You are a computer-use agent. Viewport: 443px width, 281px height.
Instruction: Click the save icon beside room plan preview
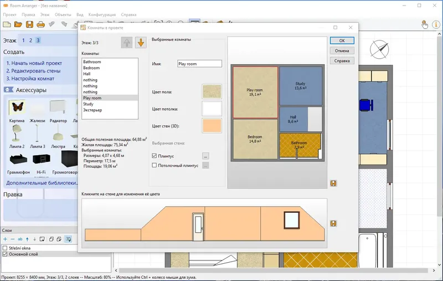pyautogui.click(x=333, y=183)
